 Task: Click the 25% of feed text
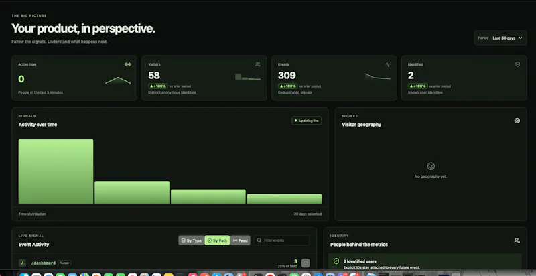287,266
